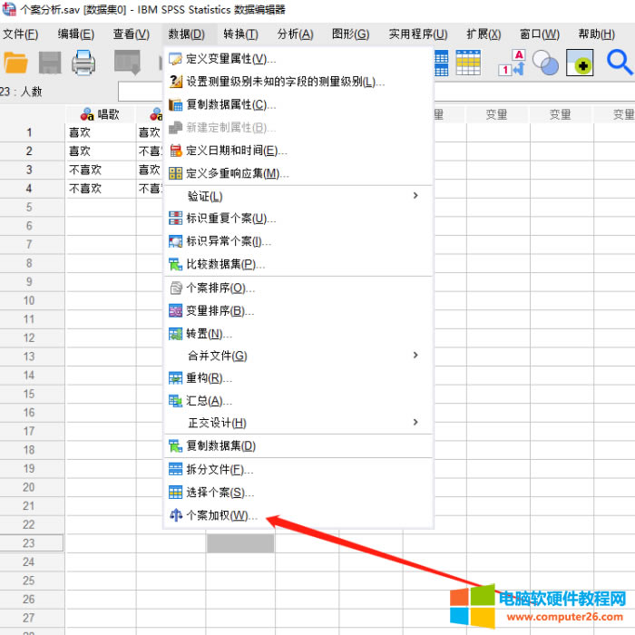635x635 pixels.
Task: Select the 唱歌 column header
Action: click(x=100, y=114)
